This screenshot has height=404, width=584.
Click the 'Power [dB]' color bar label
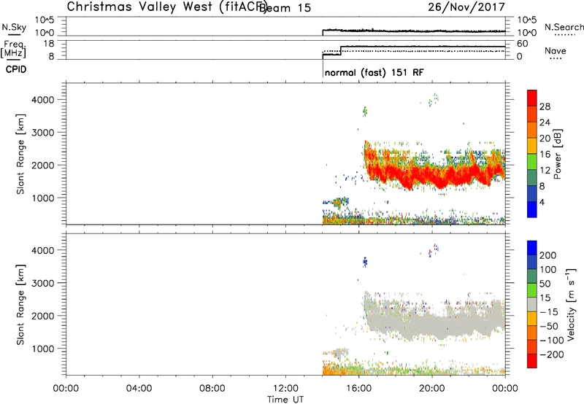(x=557, y=154)
